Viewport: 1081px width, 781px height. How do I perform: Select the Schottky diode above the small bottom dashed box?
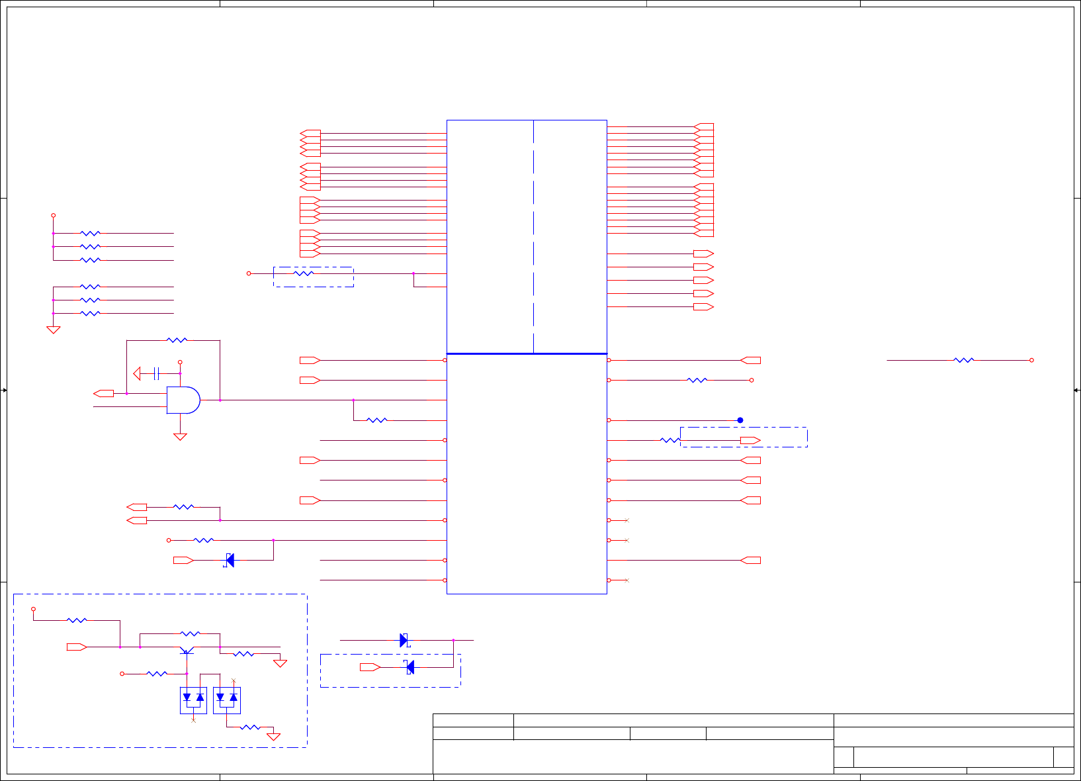[405, 640]
